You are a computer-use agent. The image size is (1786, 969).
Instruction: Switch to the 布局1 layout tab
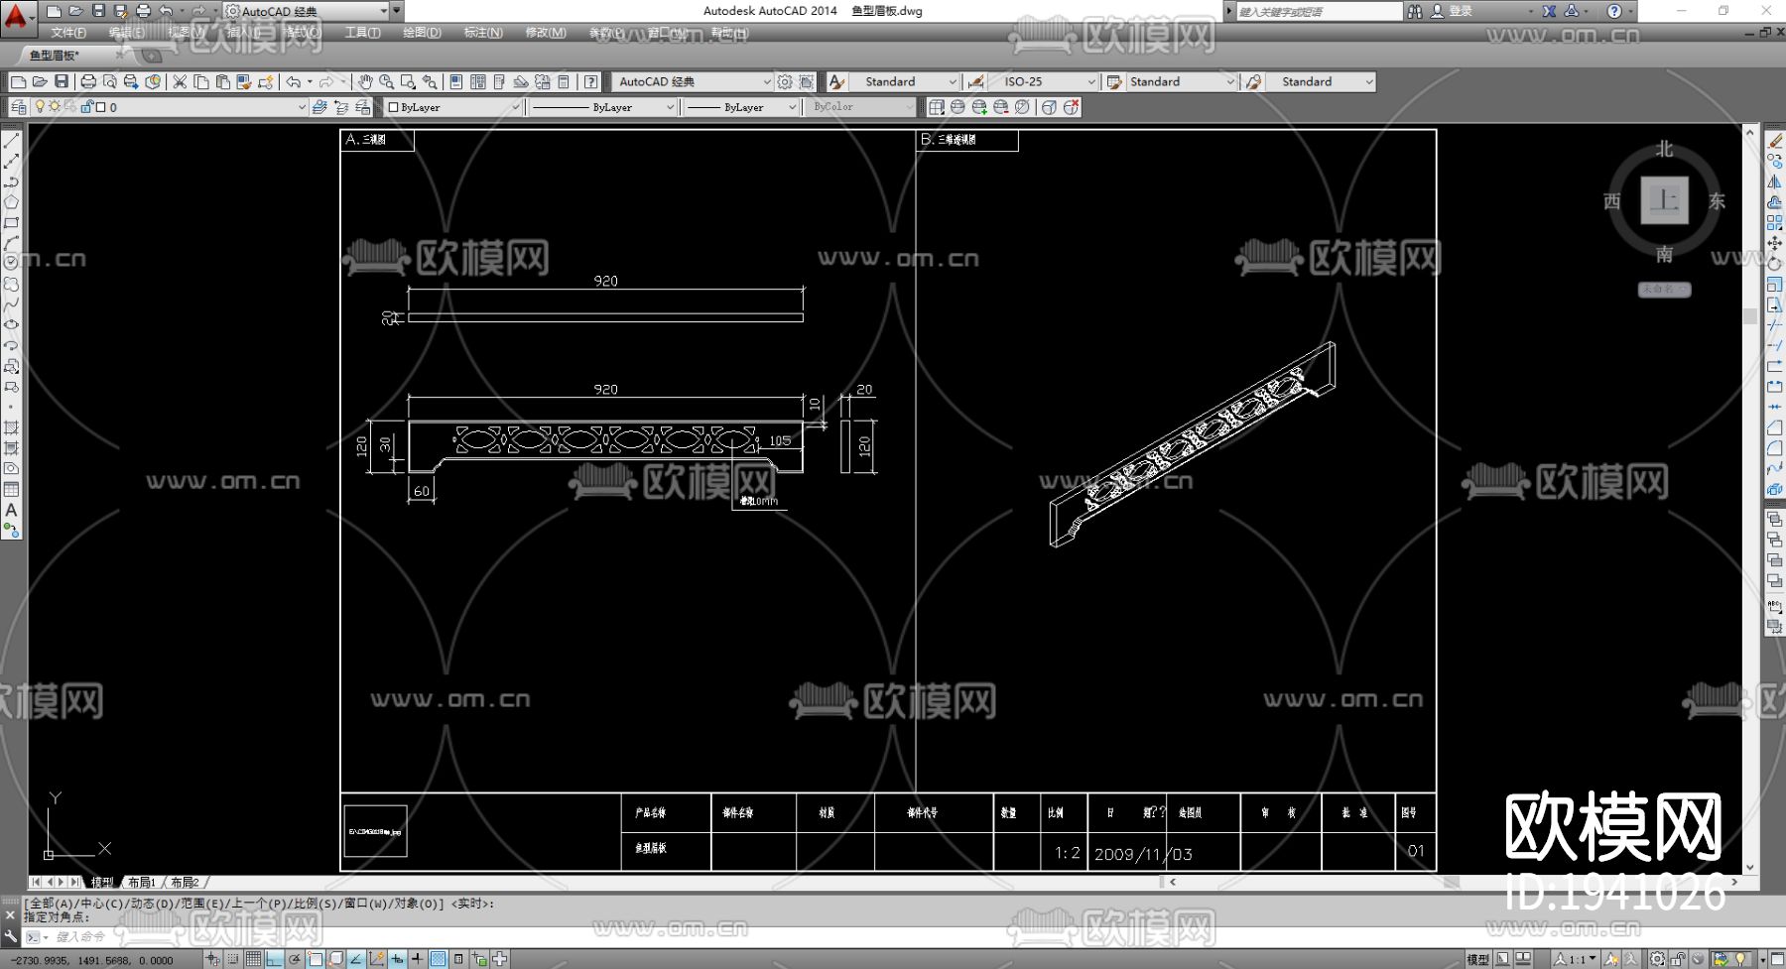point(141,882)
